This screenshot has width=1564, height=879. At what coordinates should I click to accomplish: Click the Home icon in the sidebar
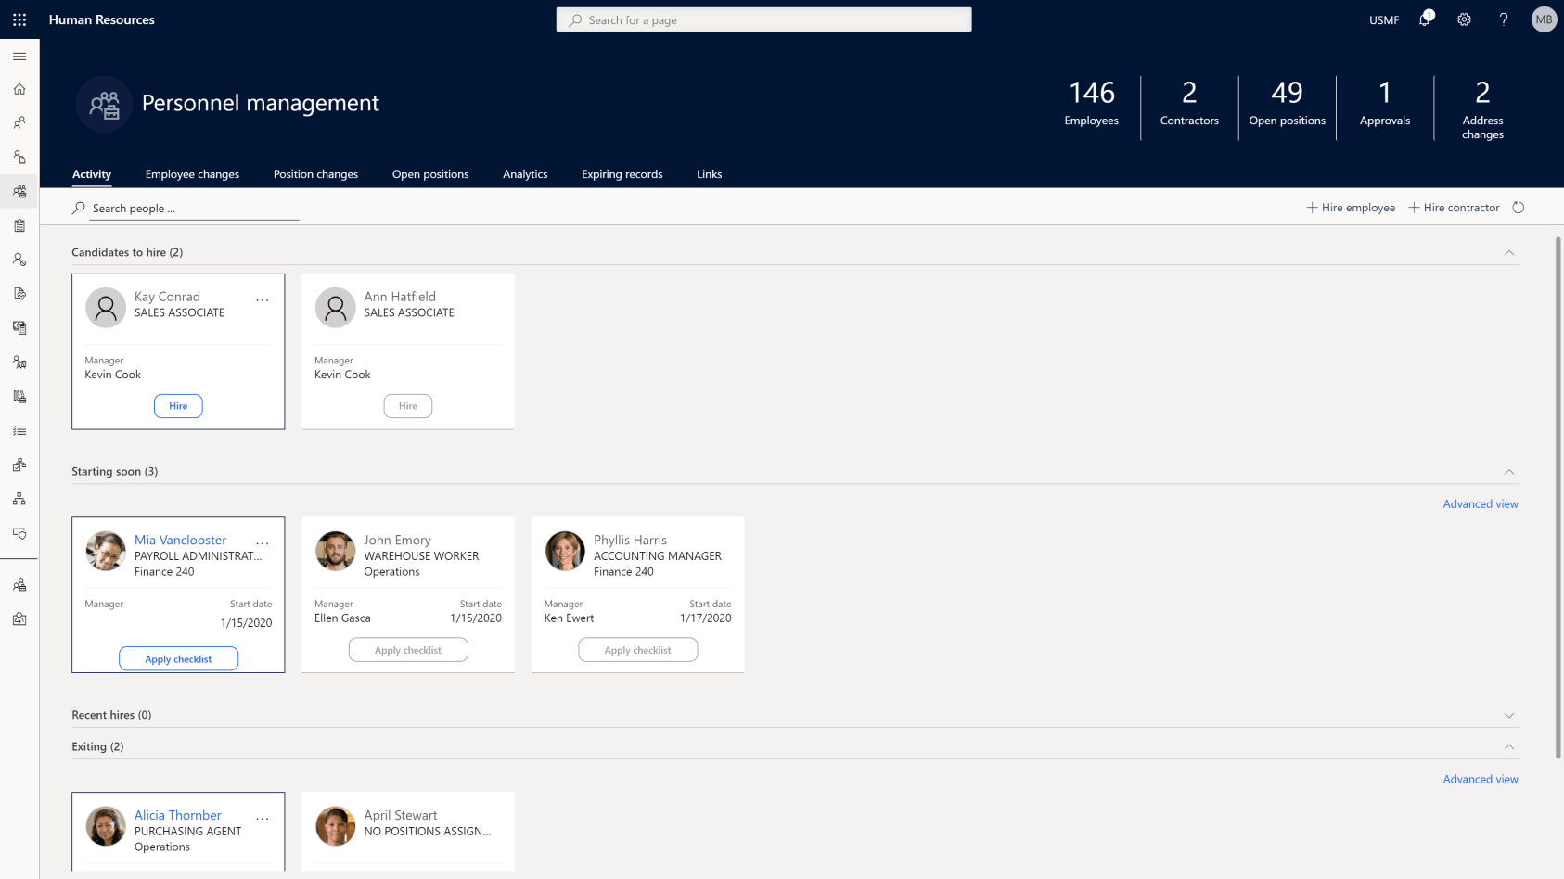pyautogui.click(x=19, y=89)
